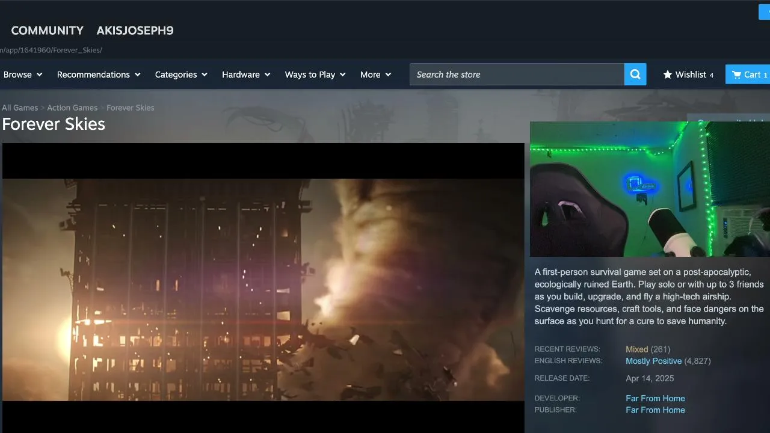This screenshot has height=433, width=770.
Task: Open the Far From Home developer link
Action: [655, 398]
